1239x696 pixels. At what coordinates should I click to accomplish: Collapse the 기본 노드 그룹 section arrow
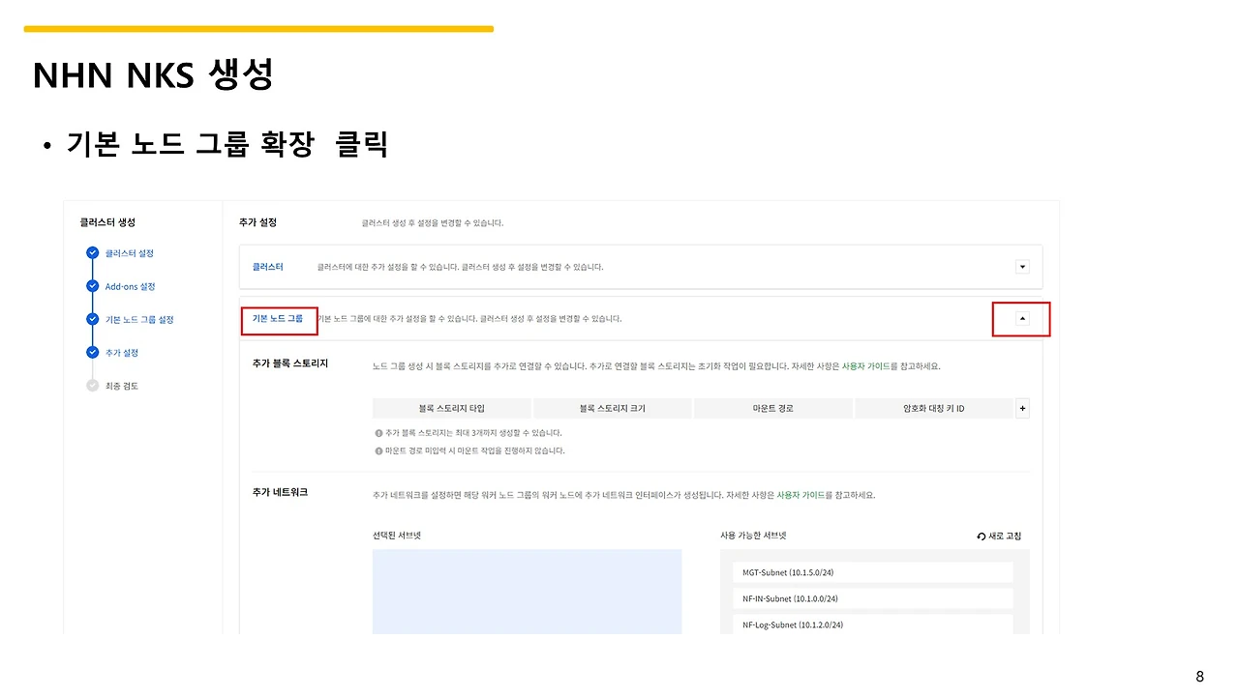(1022, 318)
